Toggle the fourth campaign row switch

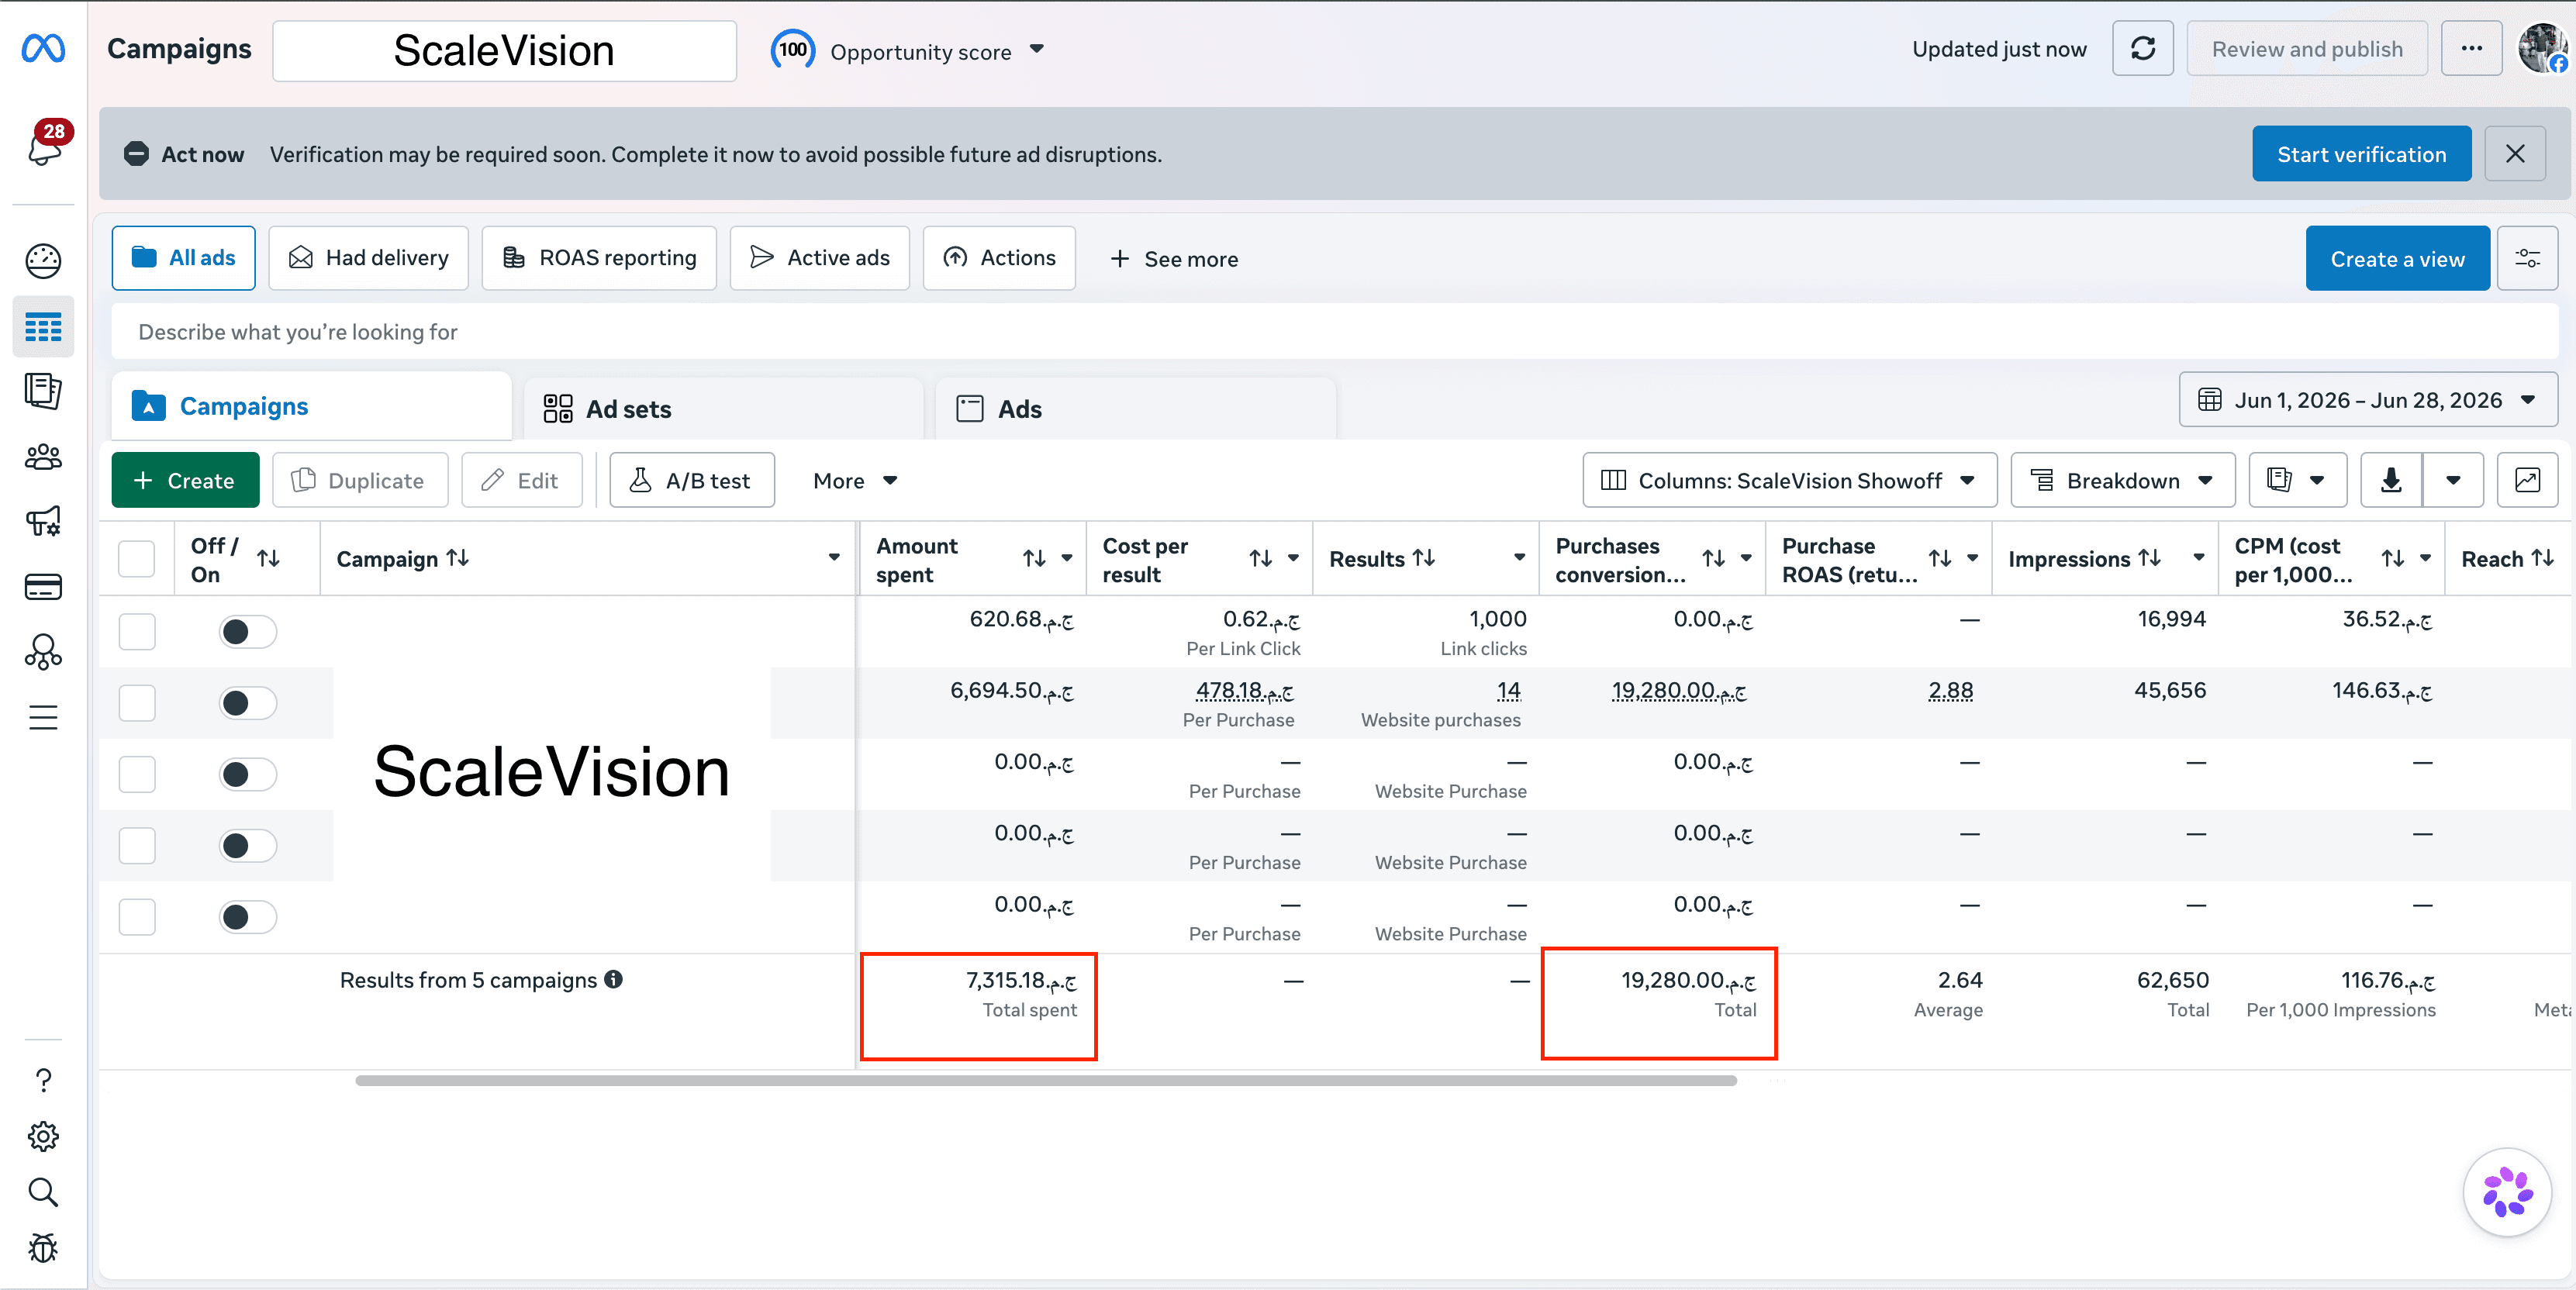(x=247, y=846)
